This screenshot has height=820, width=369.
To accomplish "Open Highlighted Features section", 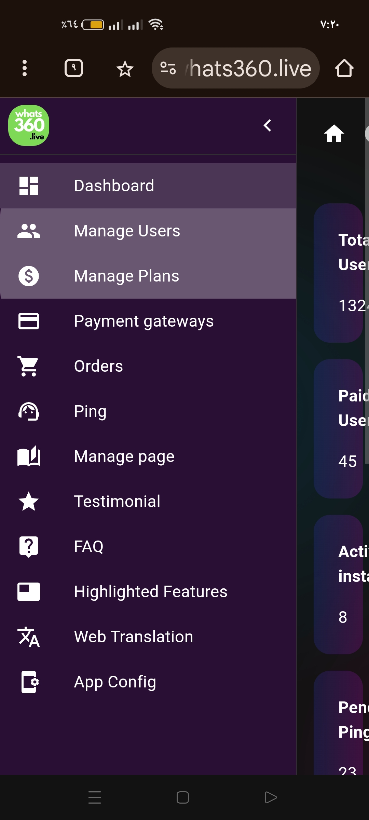I will click(x=150, y=592).
